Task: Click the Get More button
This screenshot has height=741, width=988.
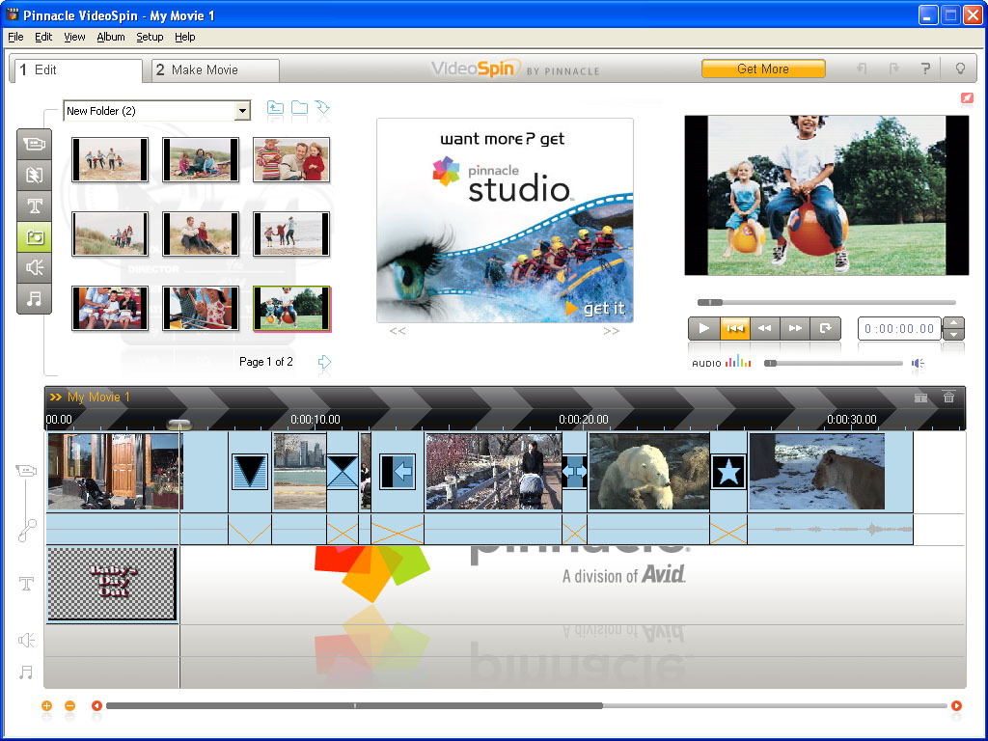Action: click(763, 69)
